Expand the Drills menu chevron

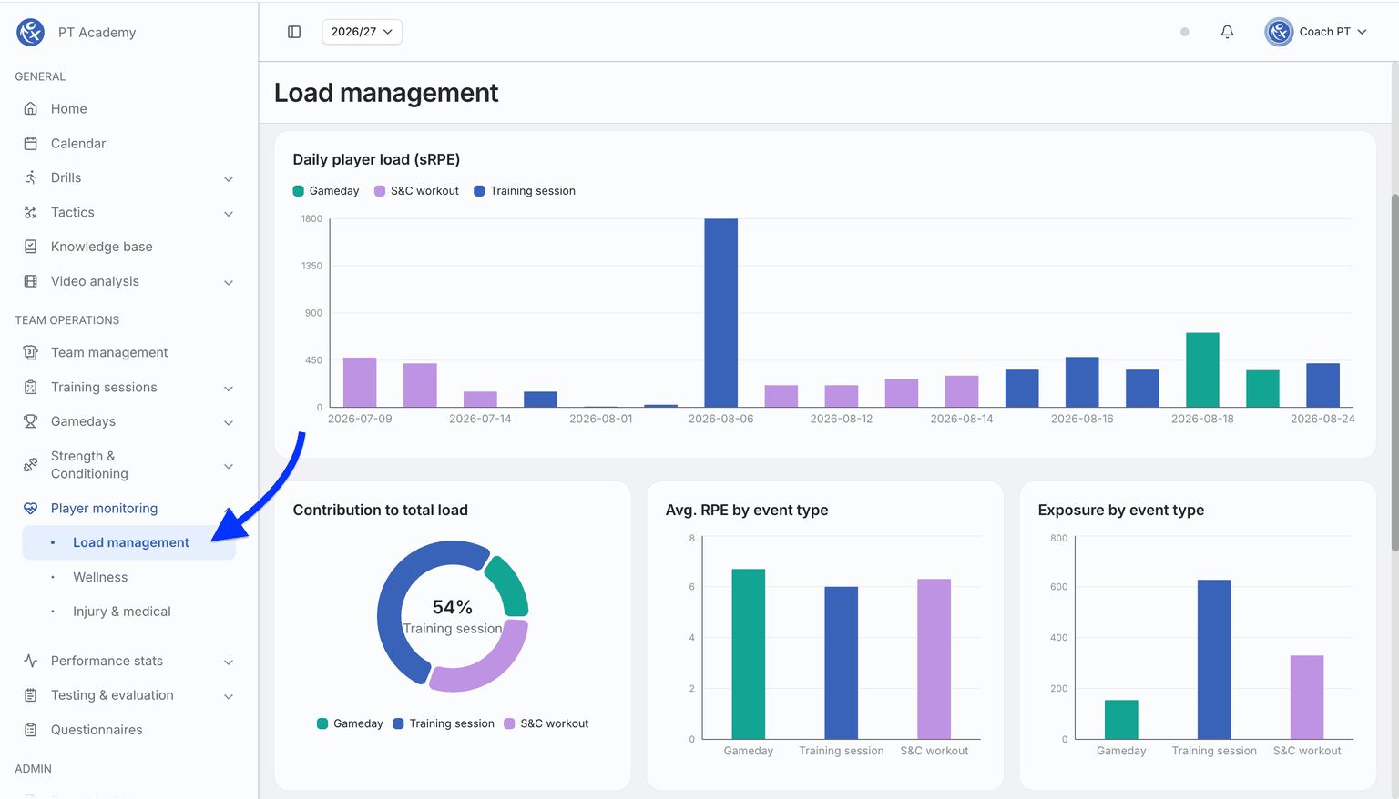[x=229, y=178]
